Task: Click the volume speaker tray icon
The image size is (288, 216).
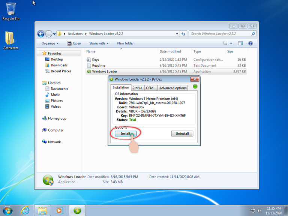Action: click(x=259, y=211)
